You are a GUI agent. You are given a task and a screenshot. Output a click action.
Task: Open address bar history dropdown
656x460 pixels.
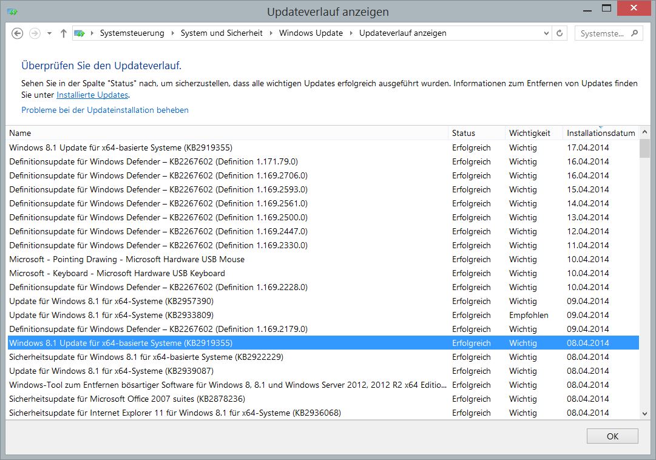tap(546, 33)
